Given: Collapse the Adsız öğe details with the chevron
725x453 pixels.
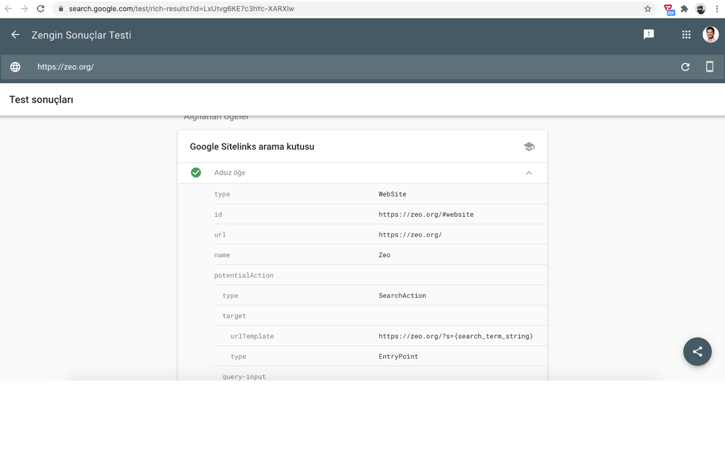Looking at the screenshot, I should coord(529,173).
